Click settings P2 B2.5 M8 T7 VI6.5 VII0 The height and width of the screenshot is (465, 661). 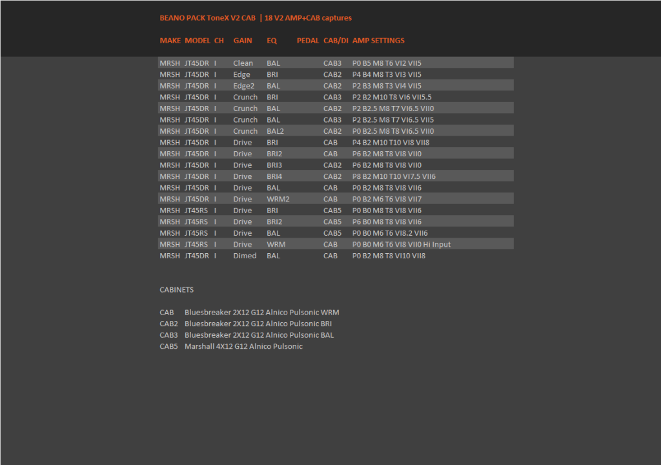[x=393, y=108]
